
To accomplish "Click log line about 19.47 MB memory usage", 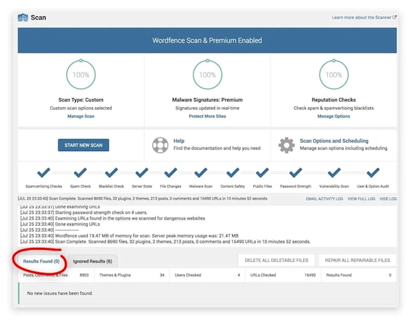I will point(129,236).
